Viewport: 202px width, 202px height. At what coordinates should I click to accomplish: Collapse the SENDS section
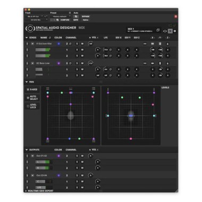pyautogui.click(x=27, y=38)
